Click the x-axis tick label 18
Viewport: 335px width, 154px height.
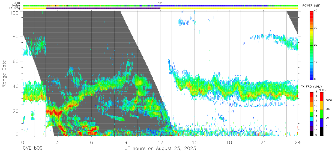pyautogui.click(x=229, y=142)
